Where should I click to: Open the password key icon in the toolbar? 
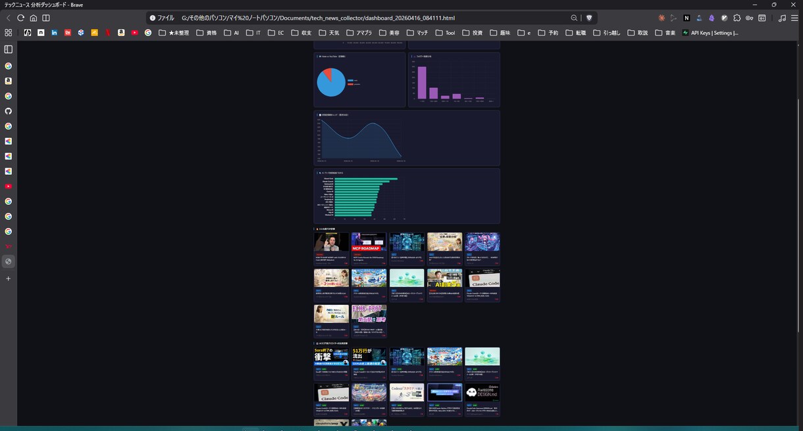749,18
